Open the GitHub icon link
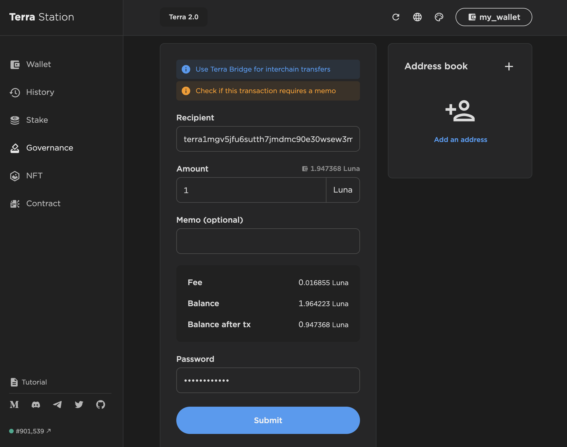 pos(101,404)
